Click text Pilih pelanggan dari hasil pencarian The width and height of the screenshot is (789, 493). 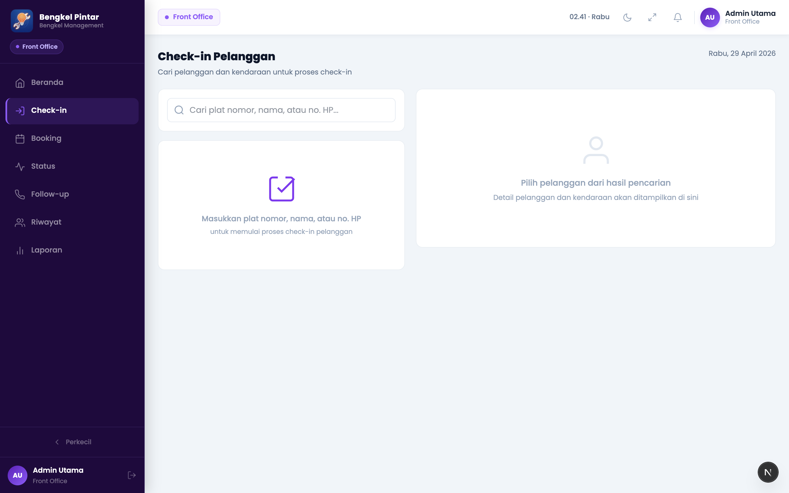click(x=596, y=183)
